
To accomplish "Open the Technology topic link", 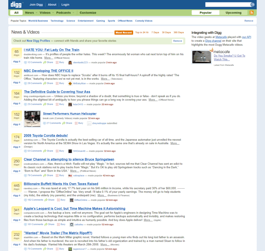I will [x=57, y=21].
